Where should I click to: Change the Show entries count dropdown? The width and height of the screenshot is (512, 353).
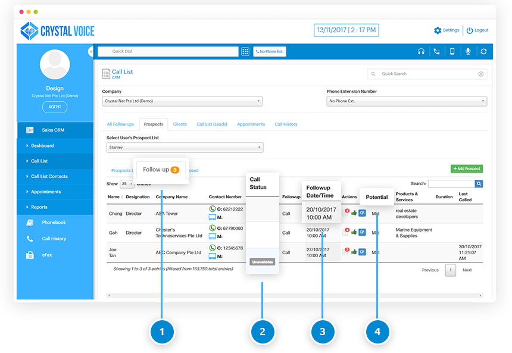(127, 184)
